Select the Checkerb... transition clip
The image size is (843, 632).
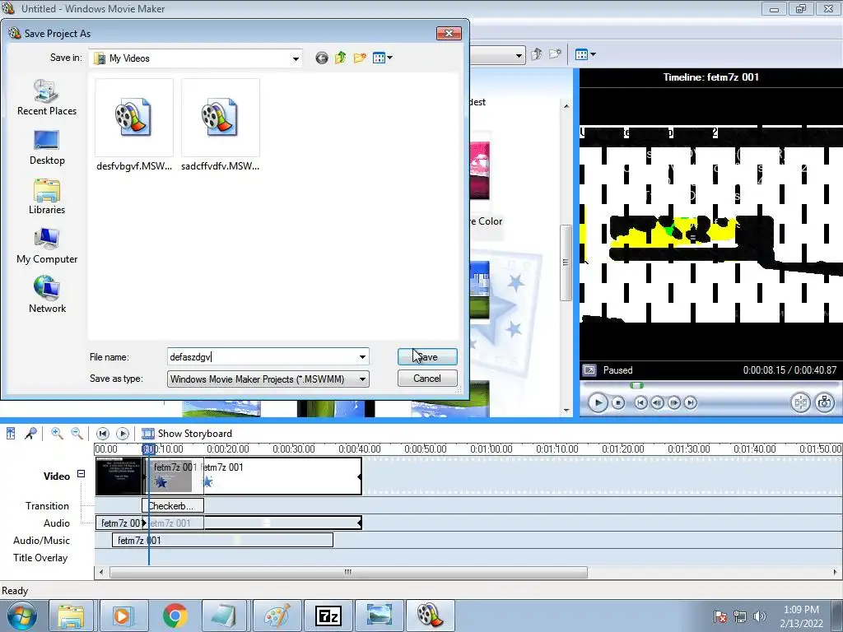(173, 506)
